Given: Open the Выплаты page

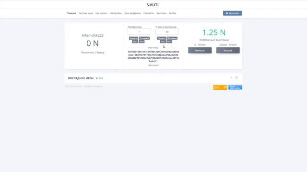Looking at the screenshot, I should click(162, 13).
